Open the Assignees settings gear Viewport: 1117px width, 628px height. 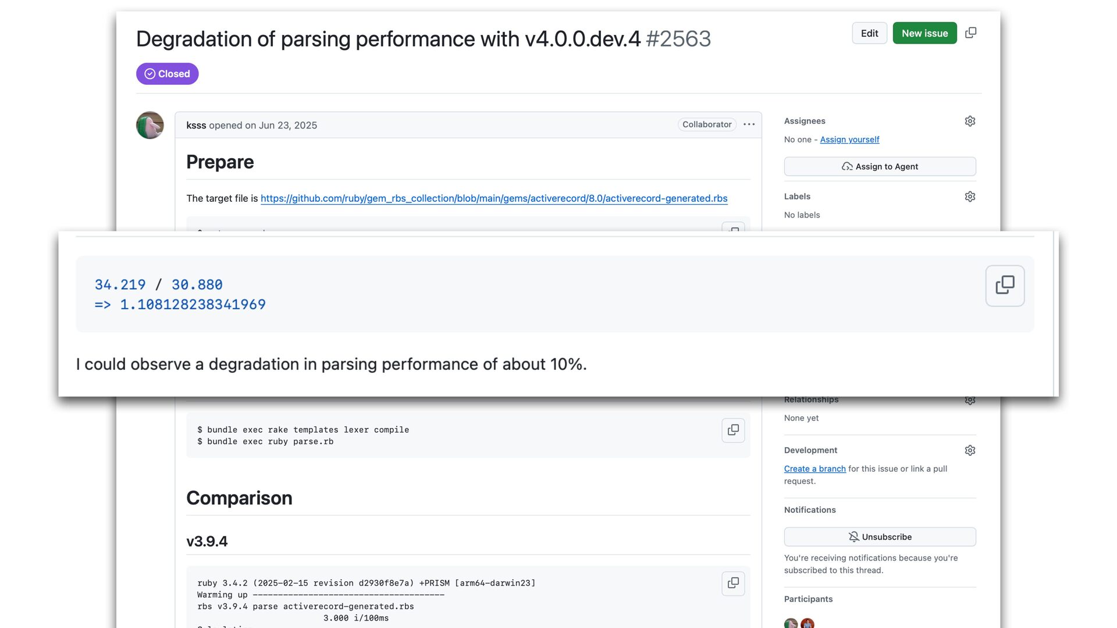click(970, 121)
